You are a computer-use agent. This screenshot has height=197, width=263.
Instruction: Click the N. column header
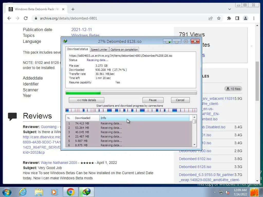point(70,118)
